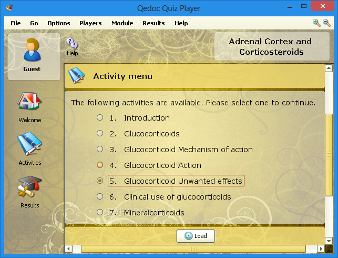Click the scroll up arrow of vertical scrollbar
Viewport: 338px width, 258px height.
(x=329, y=68)
